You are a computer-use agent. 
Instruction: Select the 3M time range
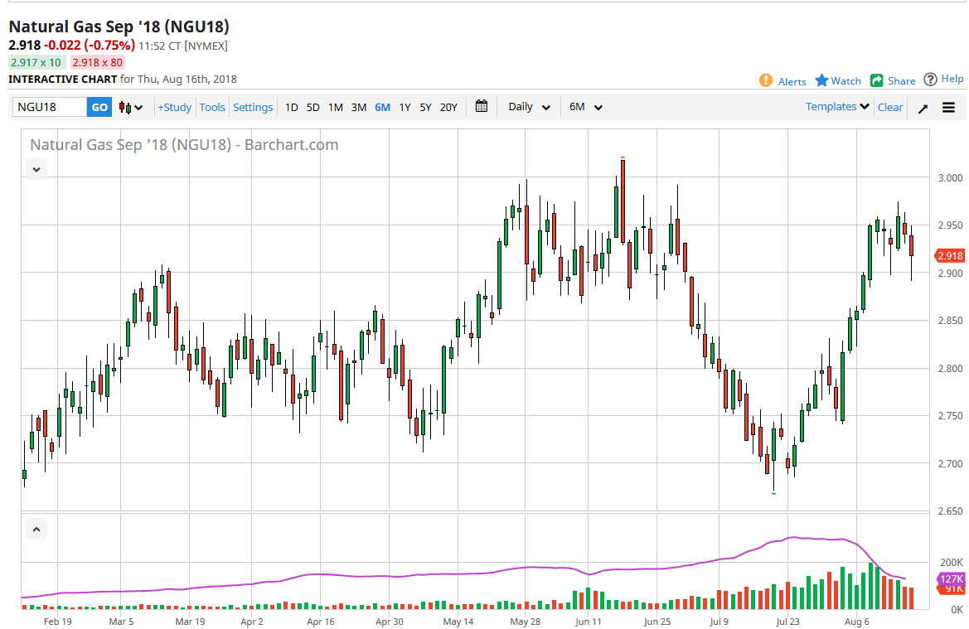[x=358, y=108]
